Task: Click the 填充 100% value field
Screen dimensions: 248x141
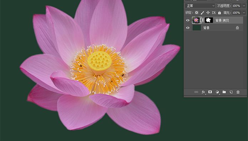Action: point(237,13)
